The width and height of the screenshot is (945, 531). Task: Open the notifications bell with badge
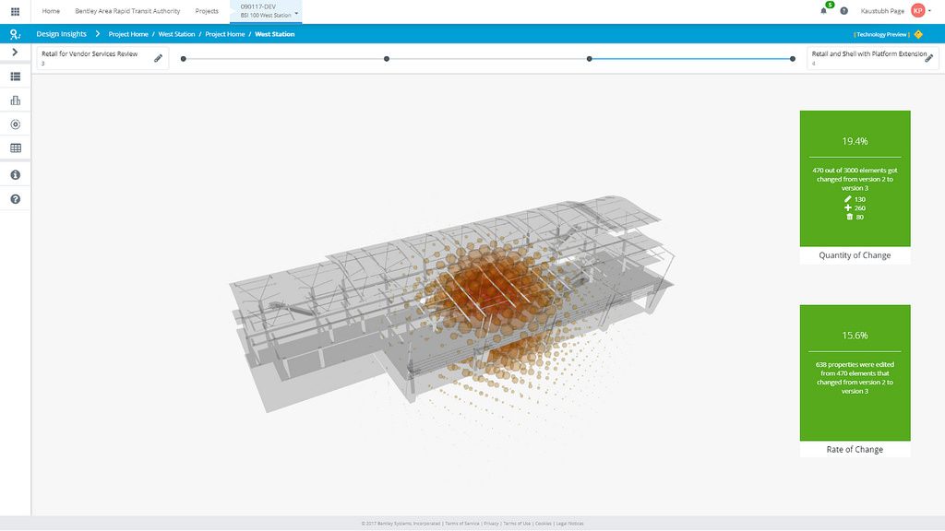821,10
